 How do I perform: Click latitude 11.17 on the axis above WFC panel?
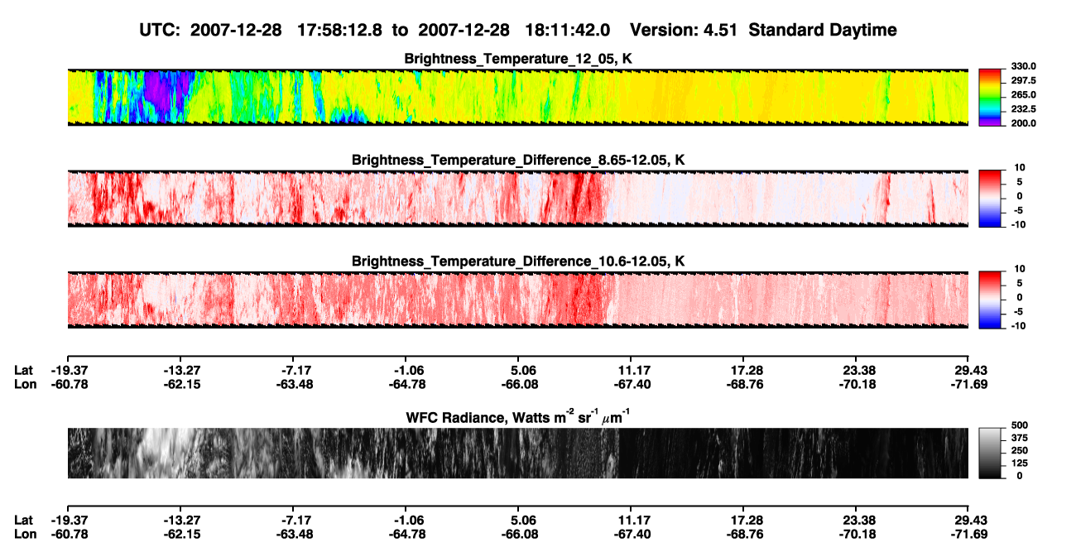pos(634,370)
